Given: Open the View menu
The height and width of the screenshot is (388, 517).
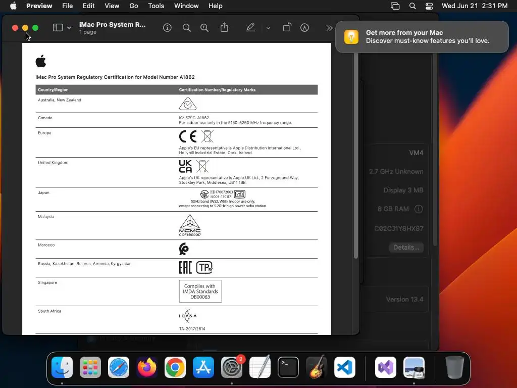Looking at the screenshot, I should click(x=112, y=6).
